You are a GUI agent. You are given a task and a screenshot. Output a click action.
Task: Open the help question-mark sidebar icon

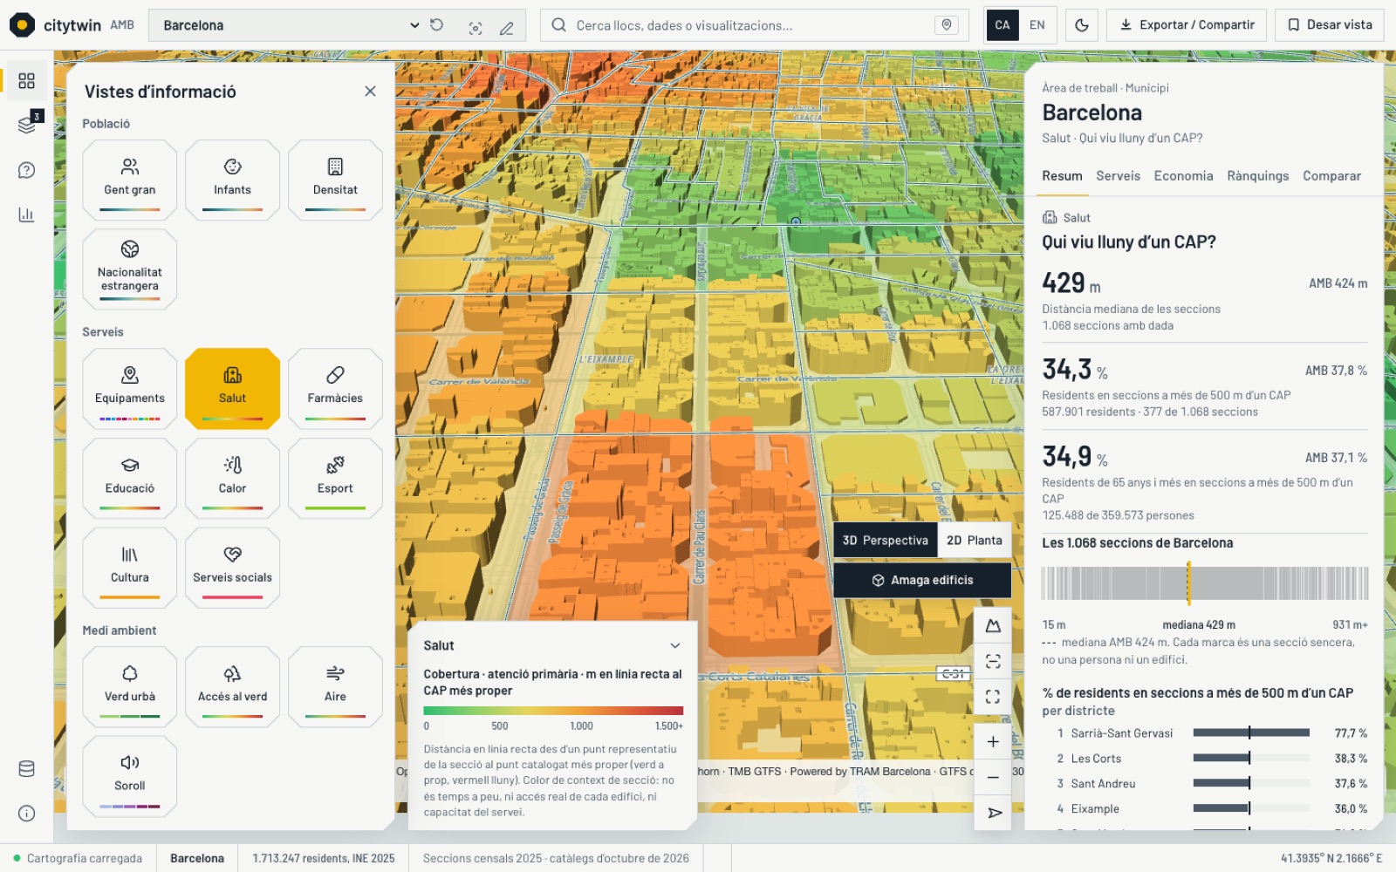pyautogui.click(x=27, y=170)
